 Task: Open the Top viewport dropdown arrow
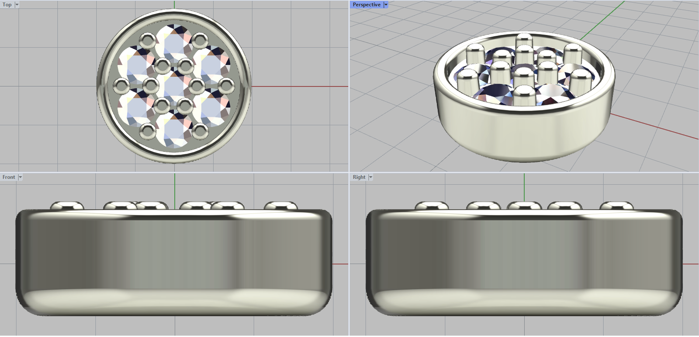coord(17,5)
